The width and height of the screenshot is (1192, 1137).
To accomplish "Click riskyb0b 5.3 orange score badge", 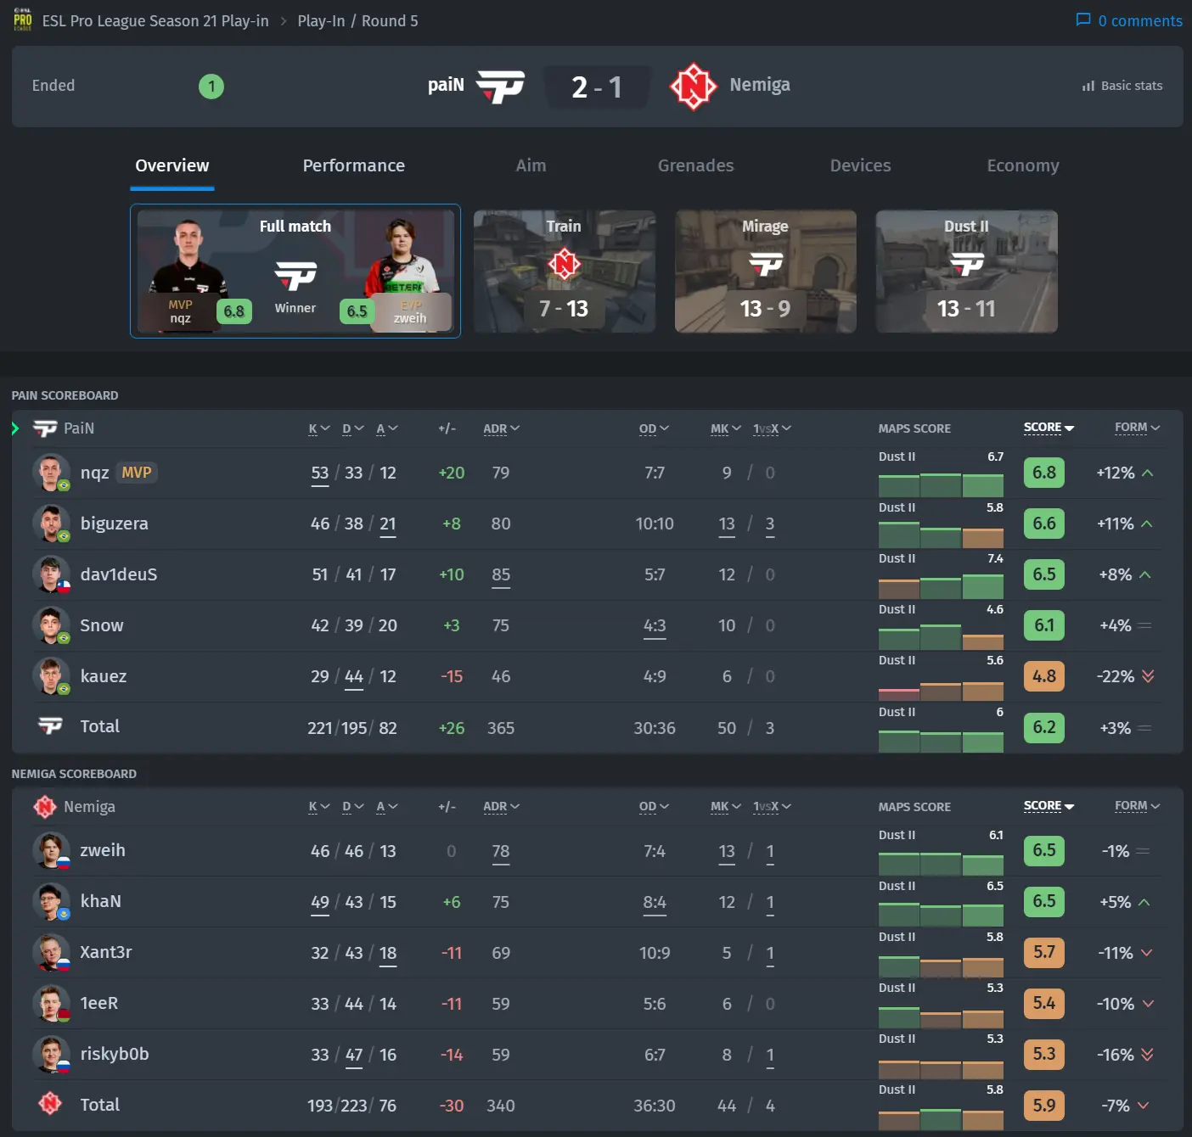I will [x=1044, y=1054].
